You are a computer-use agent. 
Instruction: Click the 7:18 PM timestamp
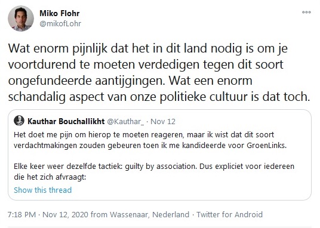click(x=21, y=214)
